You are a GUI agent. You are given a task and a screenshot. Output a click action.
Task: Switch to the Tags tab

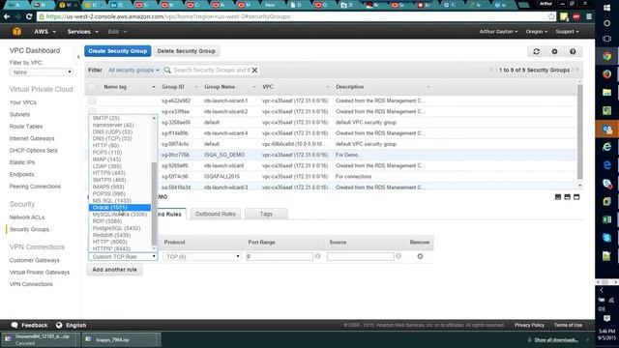pos(266,214)
